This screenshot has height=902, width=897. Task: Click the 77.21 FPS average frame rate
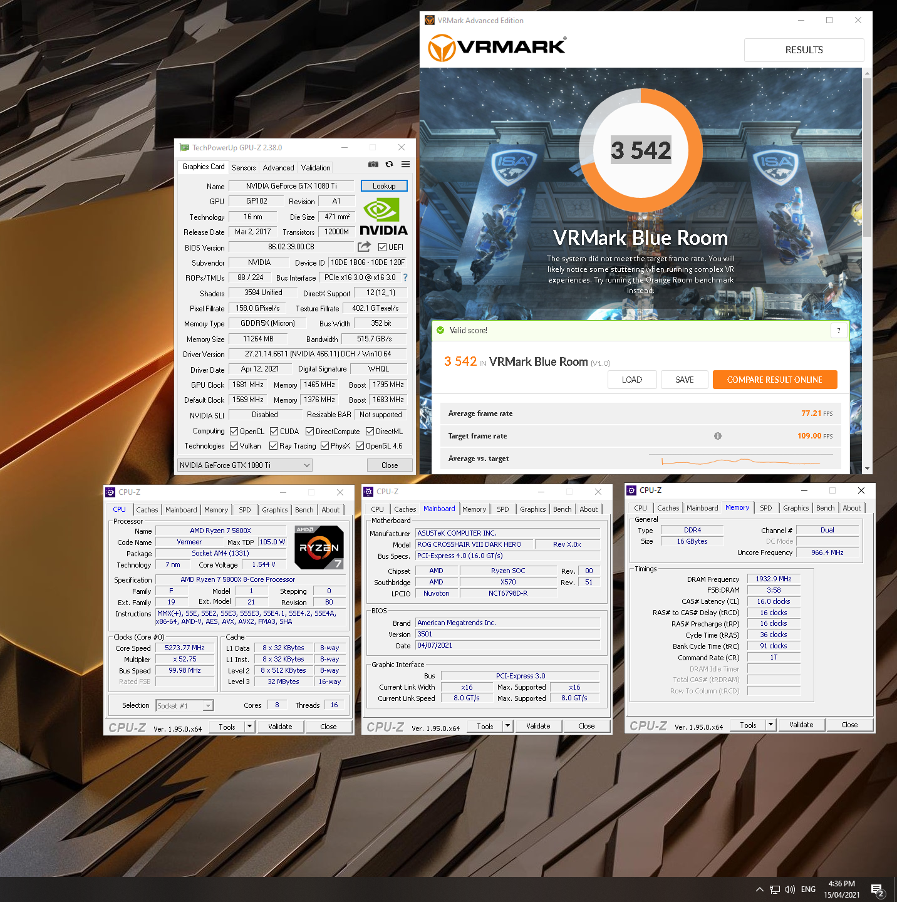[817, 413]
